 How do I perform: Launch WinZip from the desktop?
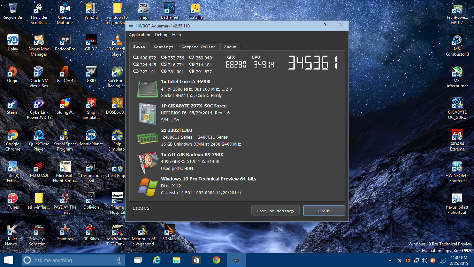91,11
